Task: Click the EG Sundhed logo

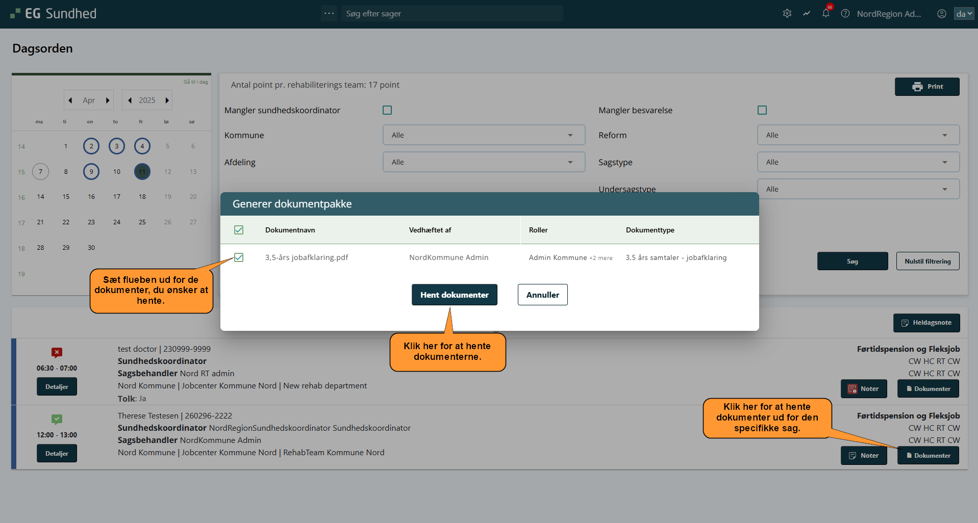Action: point(53,14)
